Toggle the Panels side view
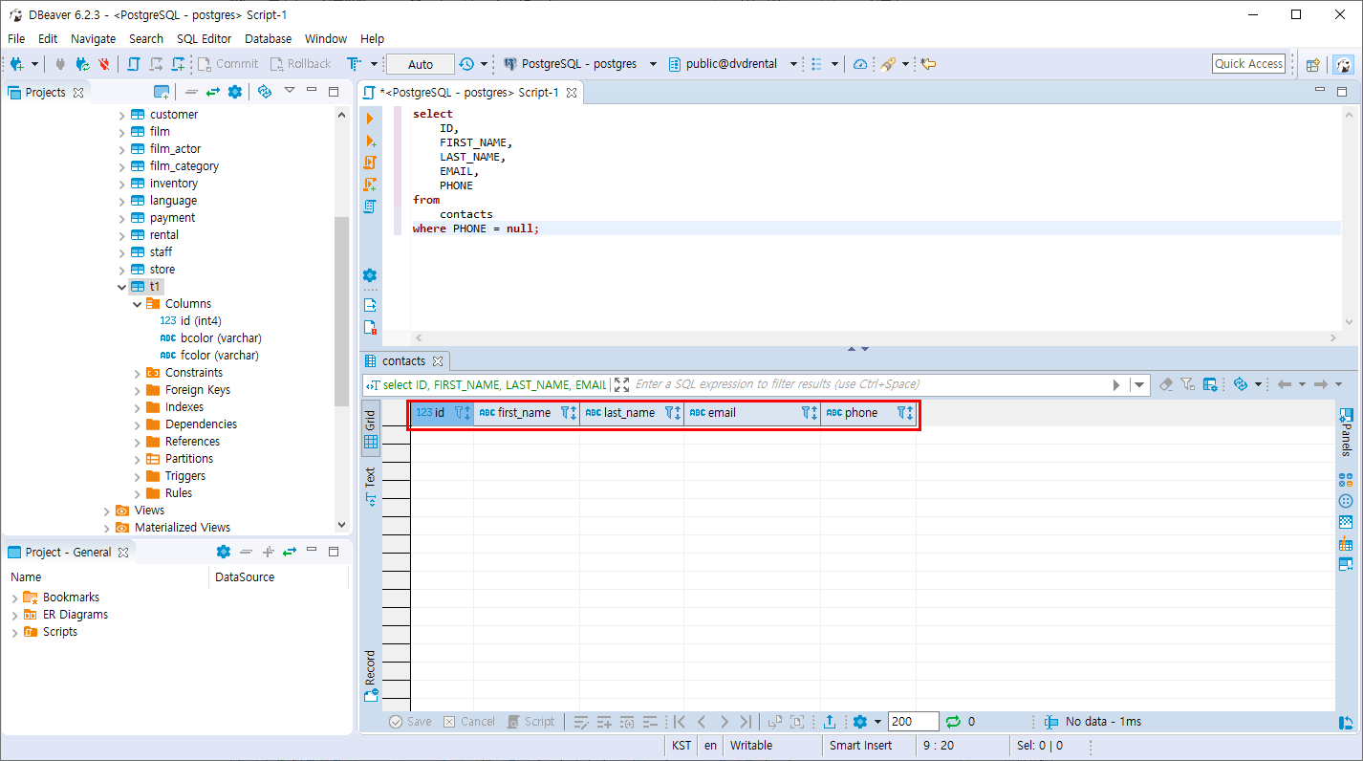Viewport: 1363px width, 761px height. (x=1346, y=432)
